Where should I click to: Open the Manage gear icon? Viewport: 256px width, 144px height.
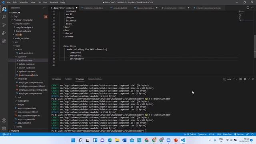tap(4, 128)
